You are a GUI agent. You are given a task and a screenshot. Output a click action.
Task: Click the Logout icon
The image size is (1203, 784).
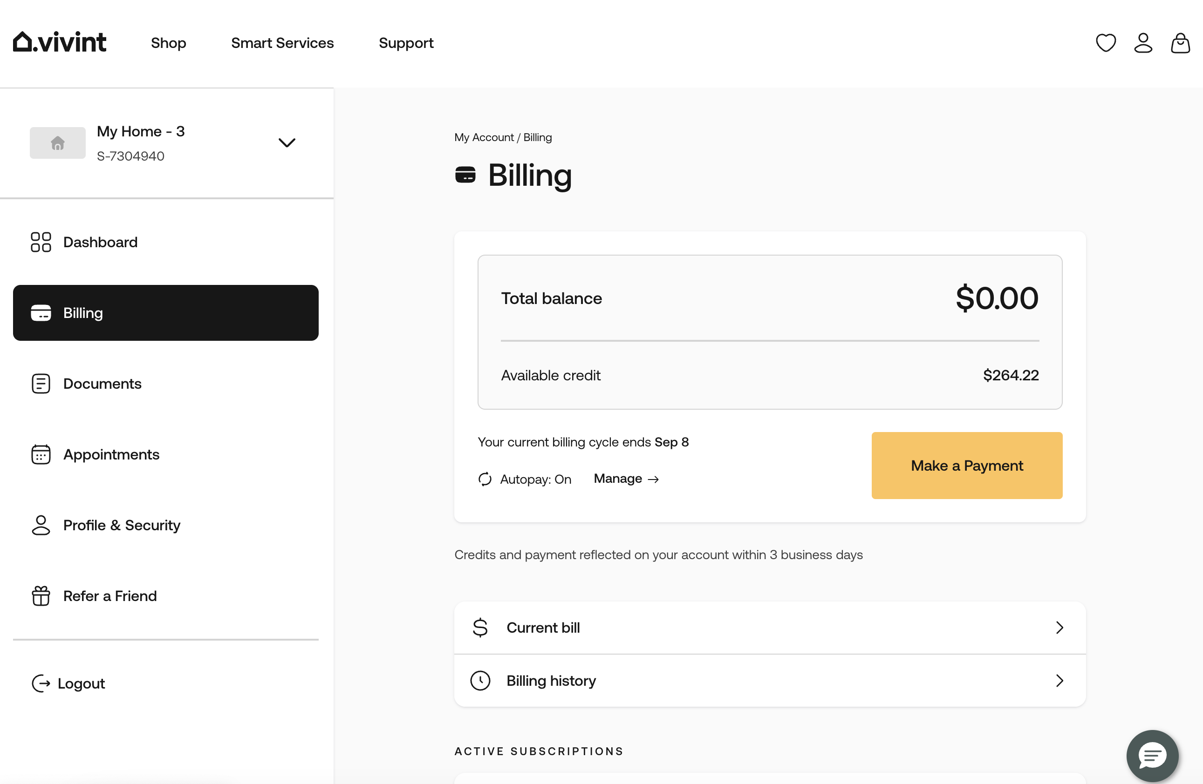pos(41,683)
